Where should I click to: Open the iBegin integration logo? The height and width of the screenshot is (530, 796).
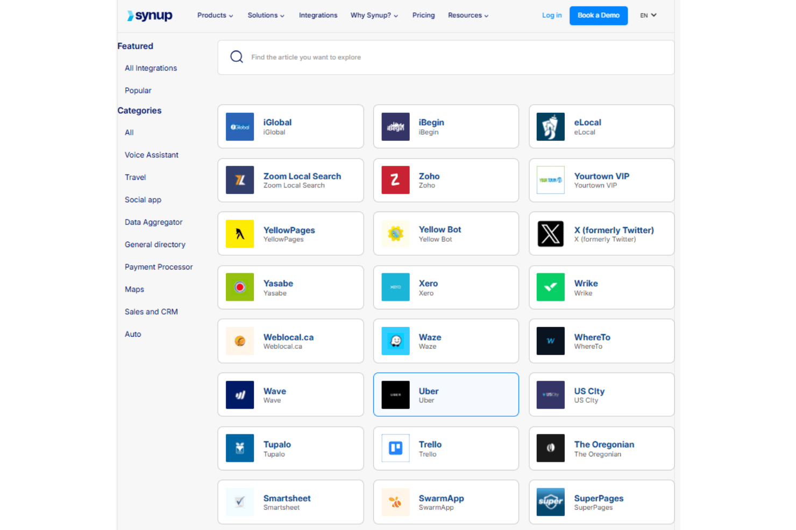tap(395, 127)
